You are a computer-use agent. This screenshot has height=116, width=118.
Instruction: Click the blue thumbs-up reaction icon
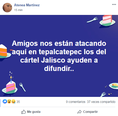click(x=5, y=101)
